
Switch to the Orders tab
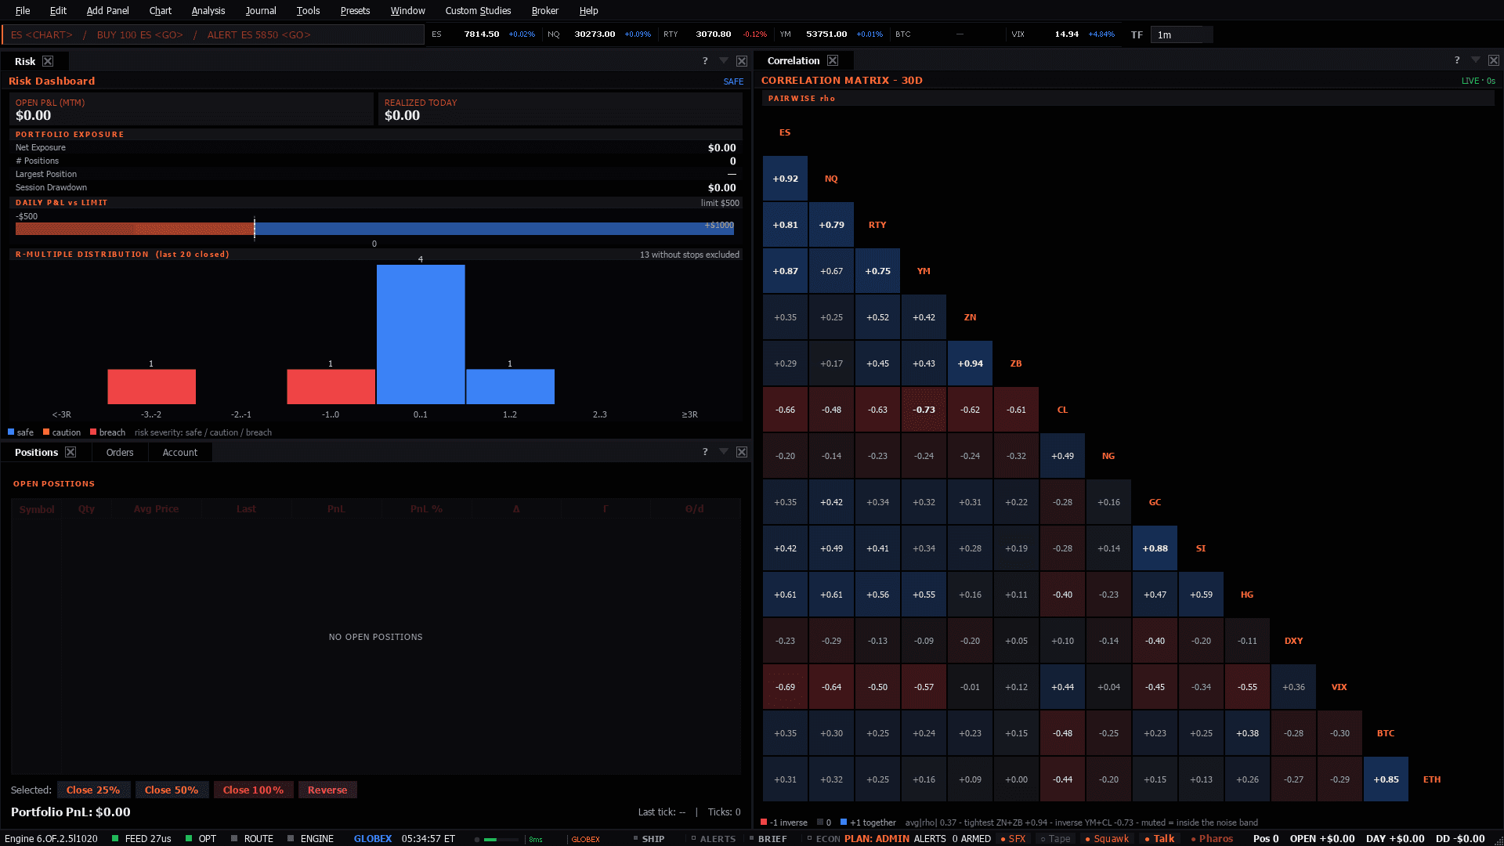tap(120, 452)
